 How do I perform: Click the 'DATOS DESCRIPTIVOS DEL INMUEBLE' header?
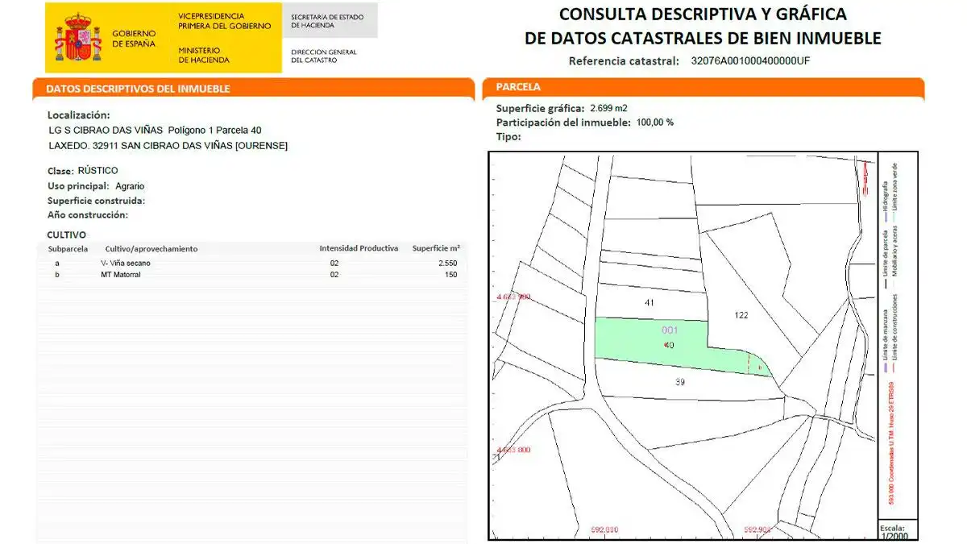tap(139, 89)
